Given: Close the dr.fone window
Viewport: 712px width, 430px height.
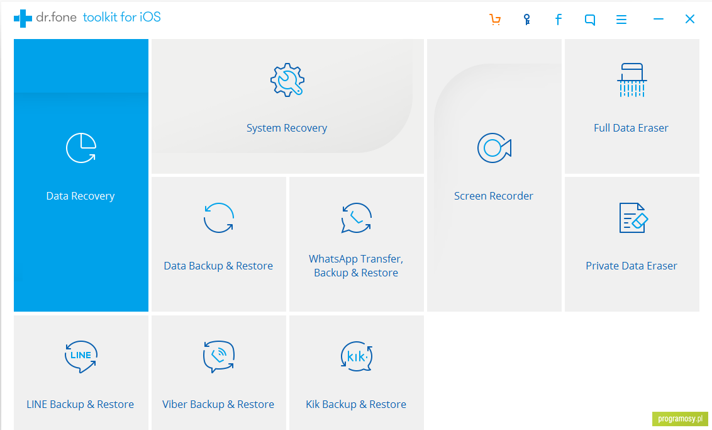Looking at the screenshot, I should (x=690, y=19).
